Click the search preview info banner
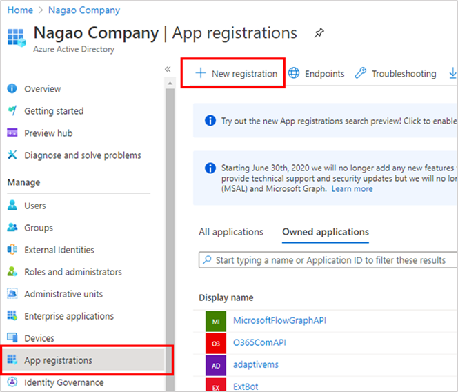Screen dimensions: 458x392 click(x=326, y=121)
